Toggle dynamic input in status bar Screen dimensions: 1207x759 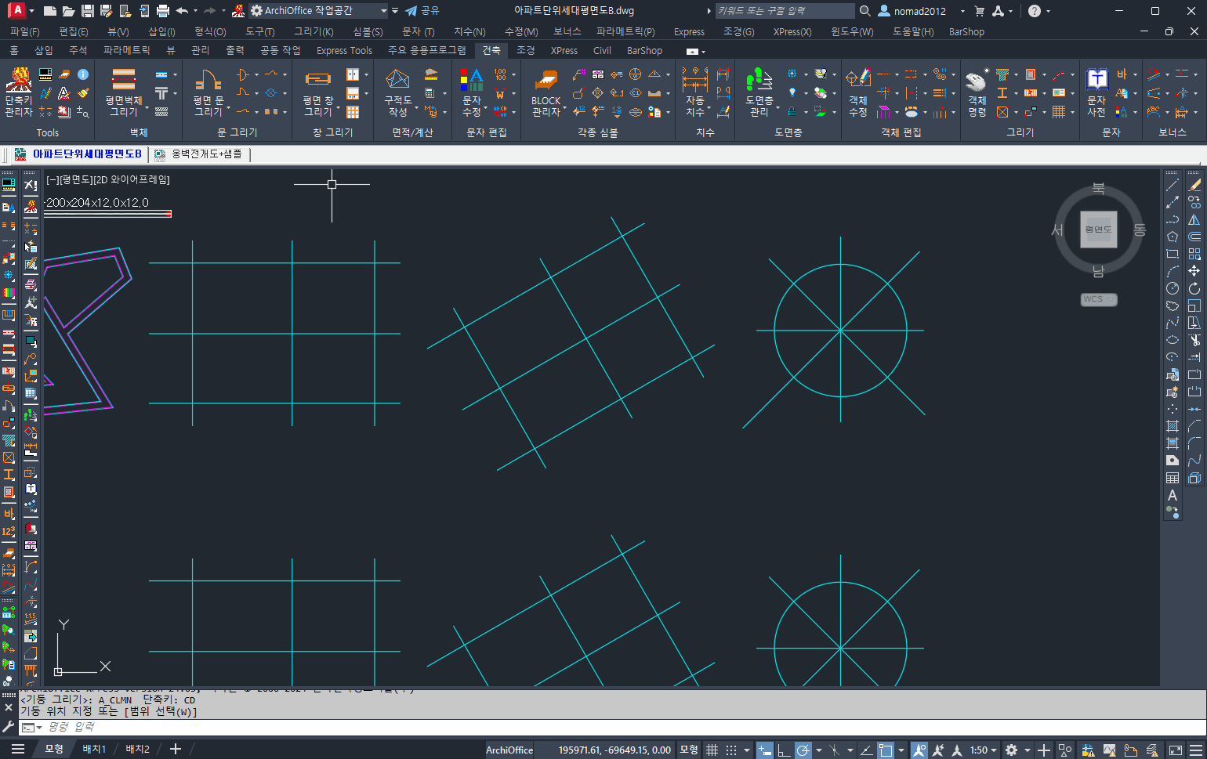point(764,750)
